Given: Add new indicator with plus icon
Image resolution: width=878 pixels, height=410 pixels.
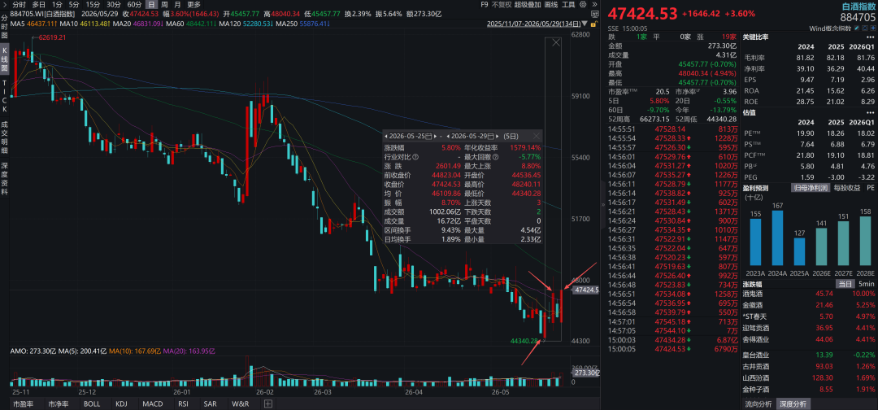Looking at the screenshot, I should point(268,403).
